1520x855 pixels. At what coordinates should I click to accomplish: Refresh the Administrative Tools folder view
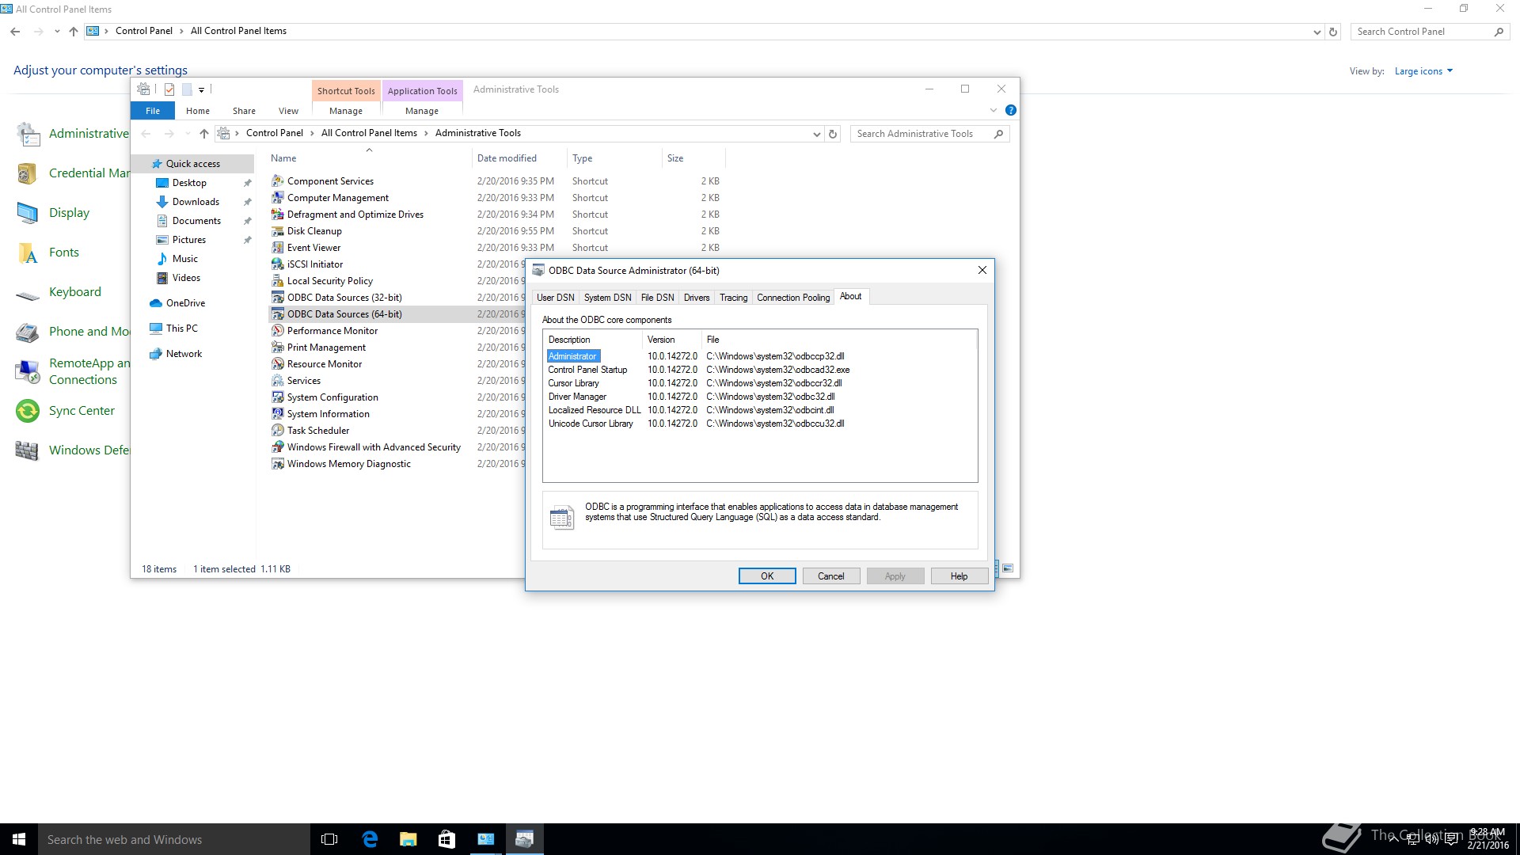[832, 134]
